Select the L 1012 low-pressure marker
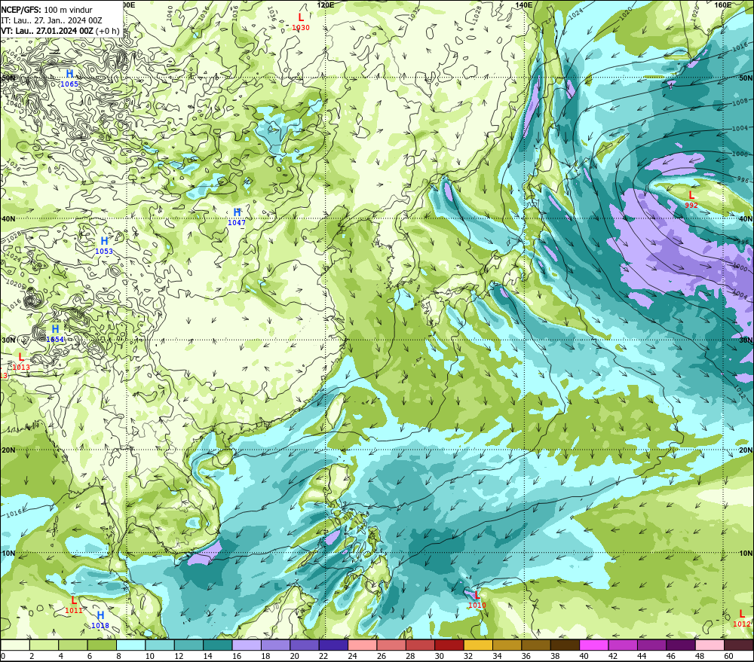 742,618
